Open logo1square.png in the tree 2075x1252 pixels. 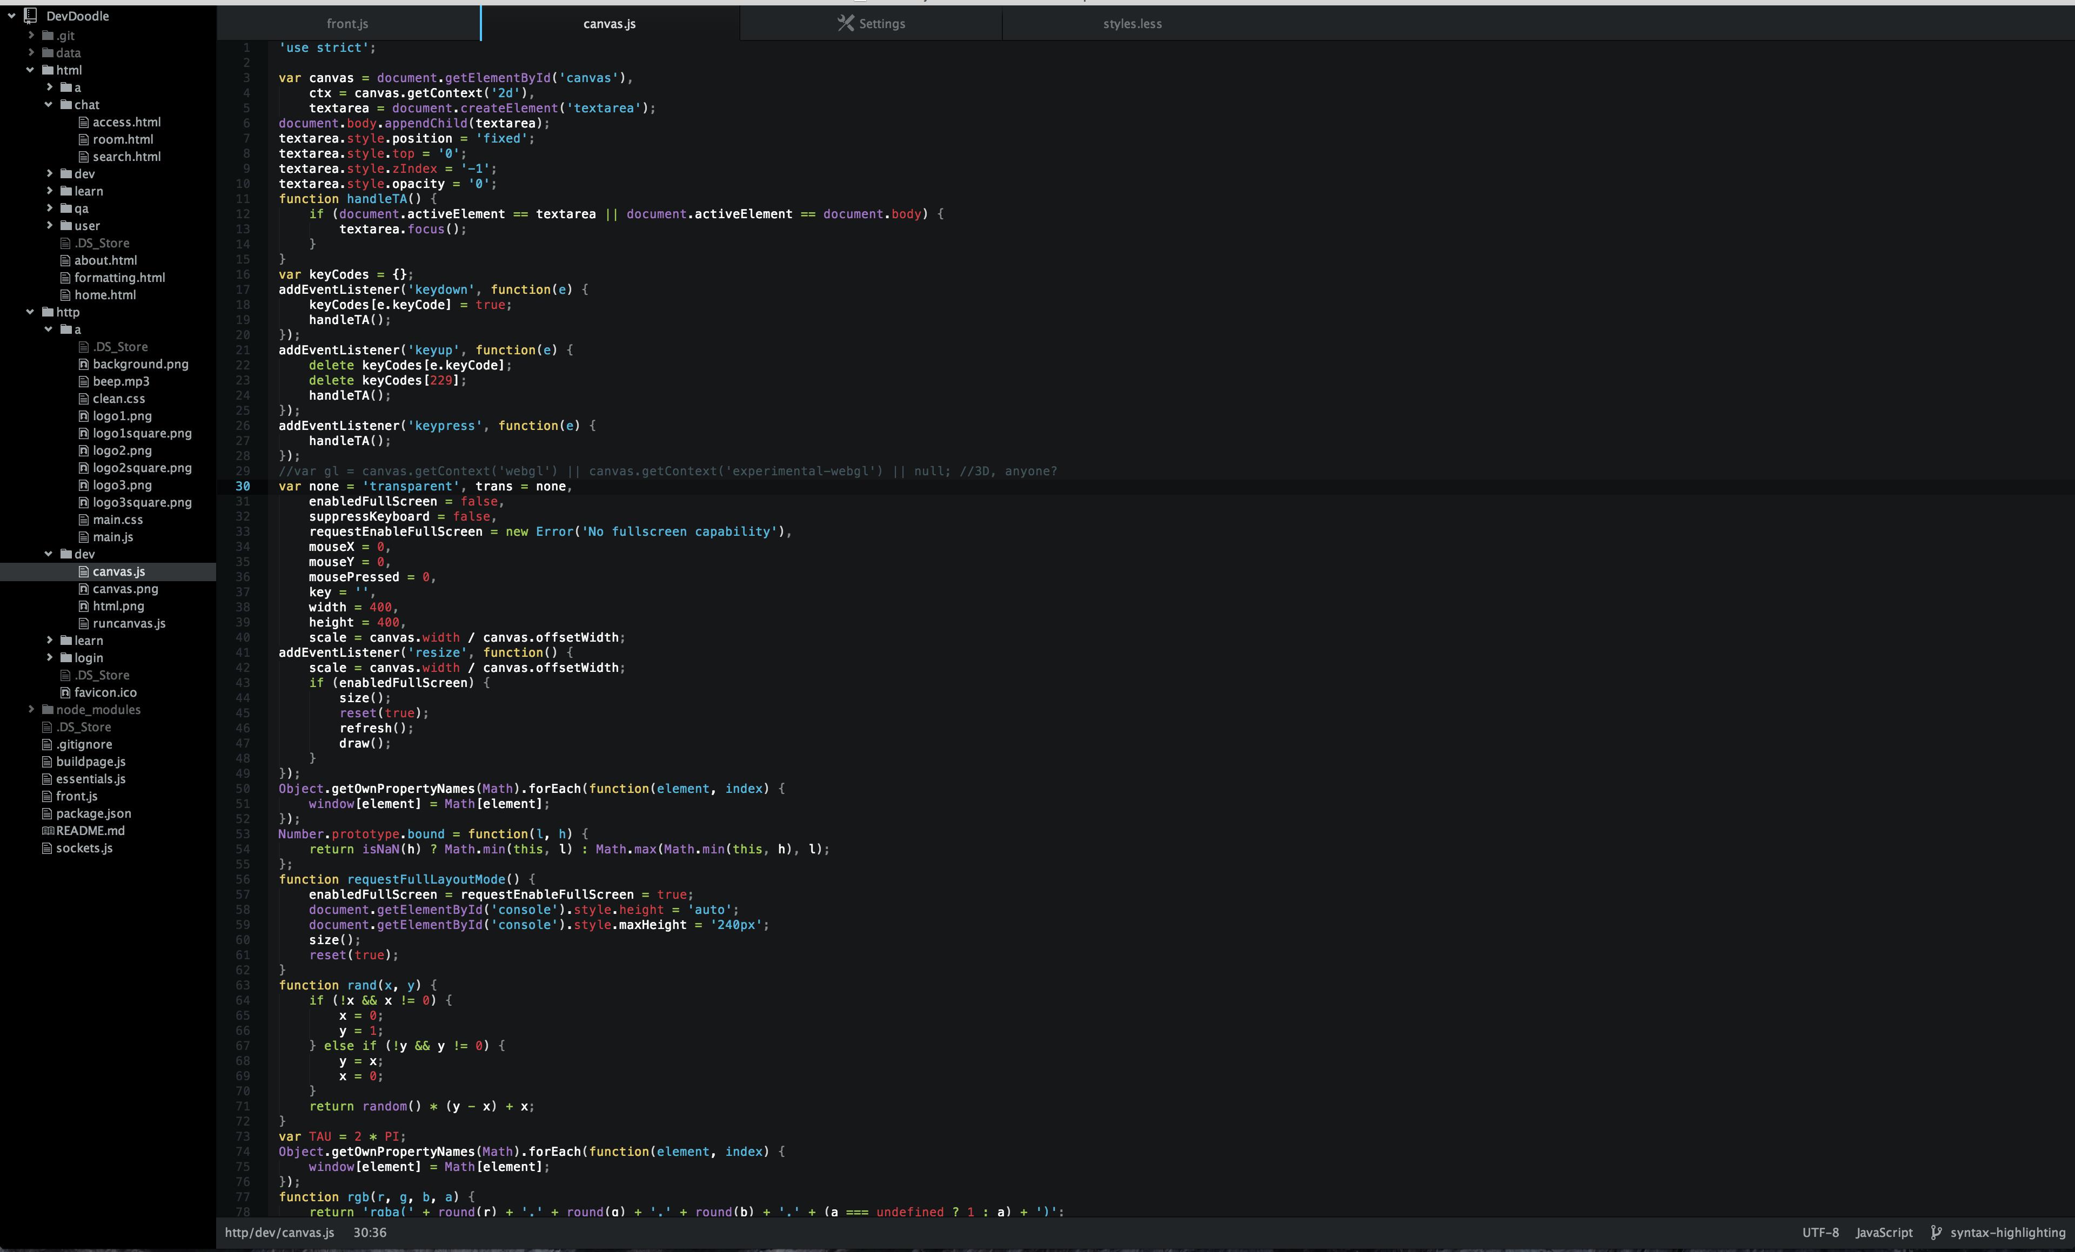point(142,433)
